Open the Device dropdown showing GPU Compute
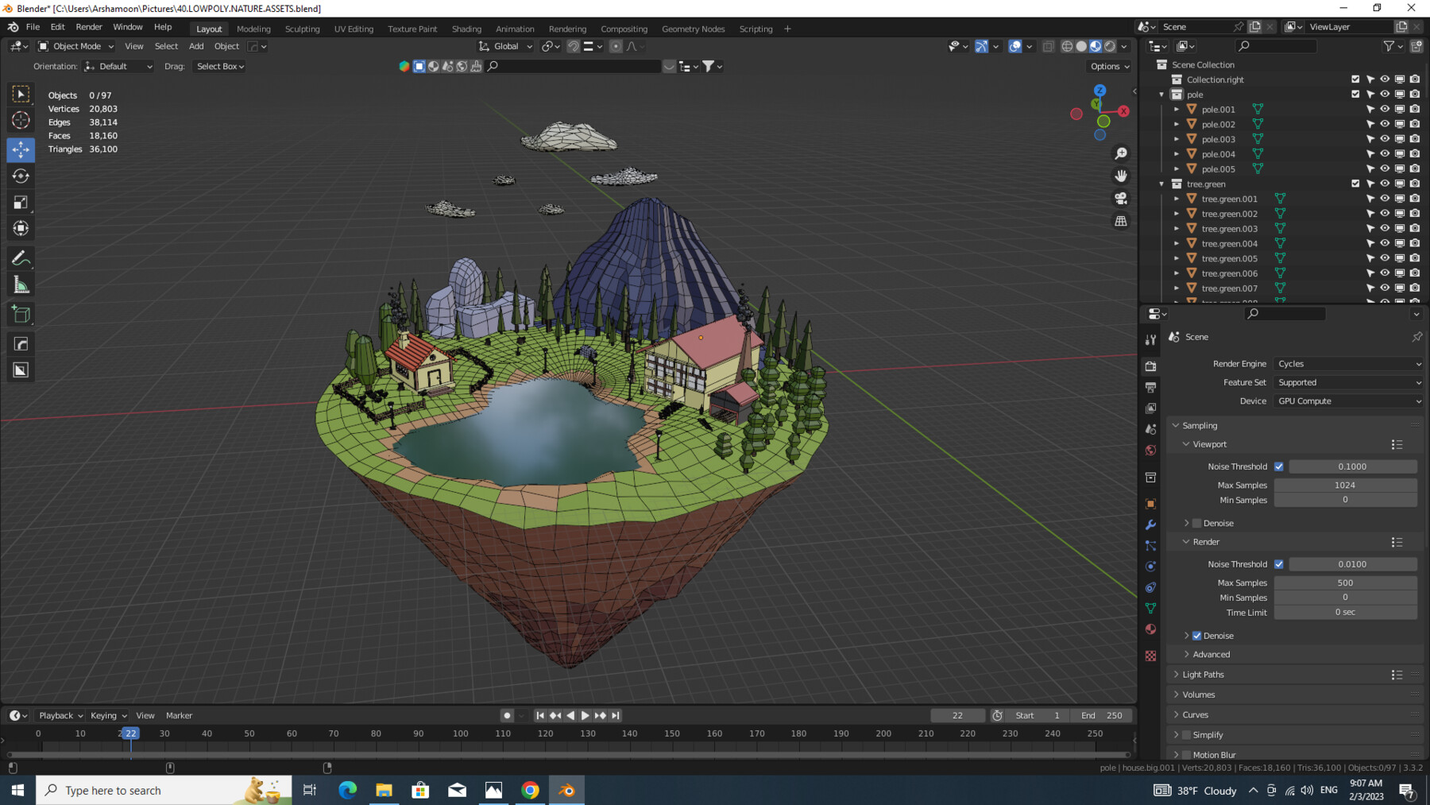This screenshot has width=1430, height=805. [1348, 401]
